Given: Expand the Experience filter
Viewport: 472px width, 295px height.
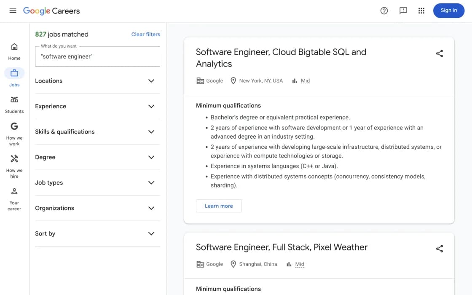Looking at the screenshot, I should 97,106.
